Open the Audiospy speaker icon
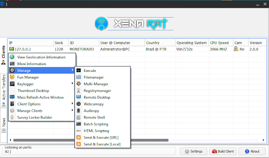This screenshot has height=158, width=269. coord(79,111)
